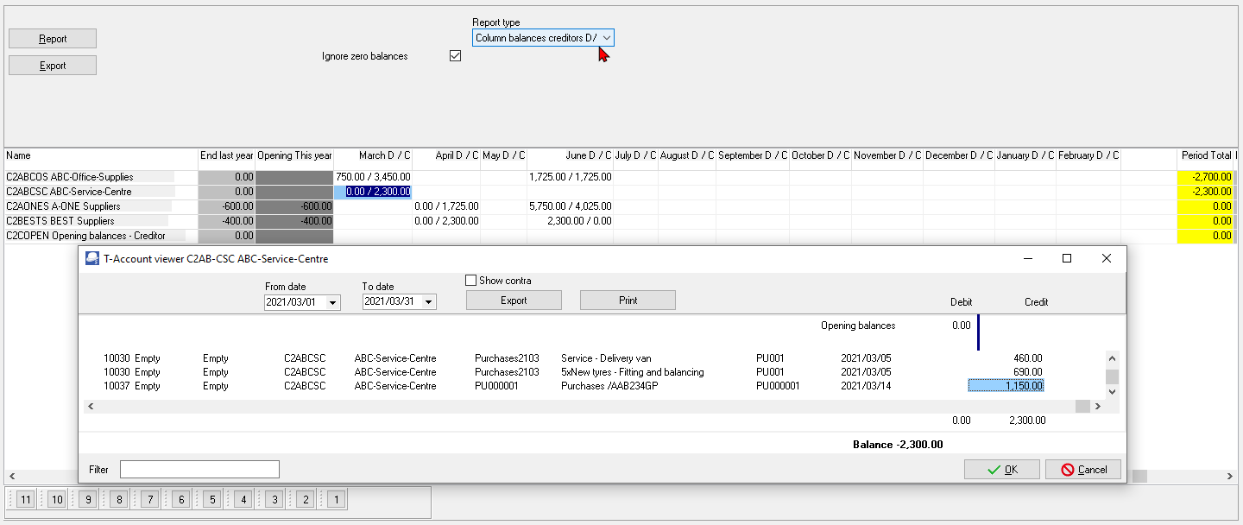1243x525 pixels.
Task: Click left arrow of transaction list scrollbar
Action: point(90,406)
